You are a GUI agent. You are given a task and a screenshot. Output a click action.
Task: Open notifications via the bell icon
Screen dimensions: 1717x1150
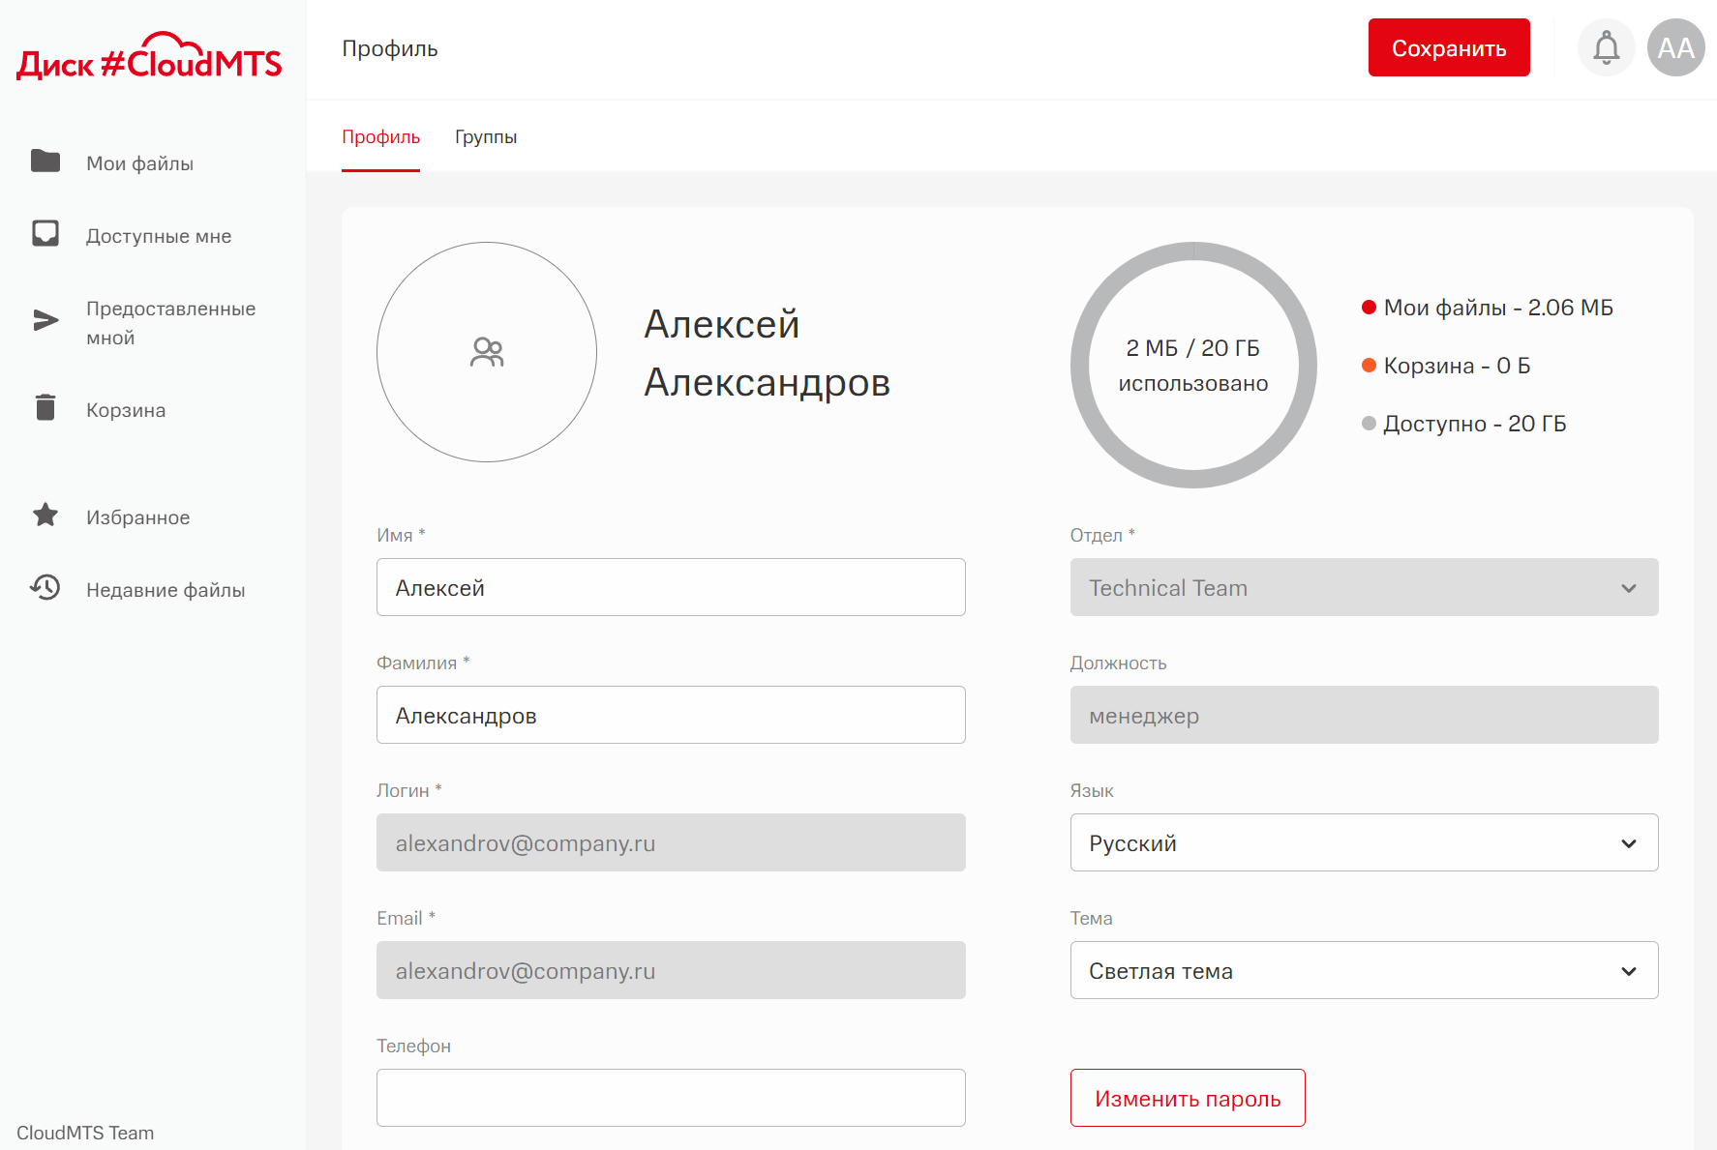pyautogui.click(x=1606, y=47)
